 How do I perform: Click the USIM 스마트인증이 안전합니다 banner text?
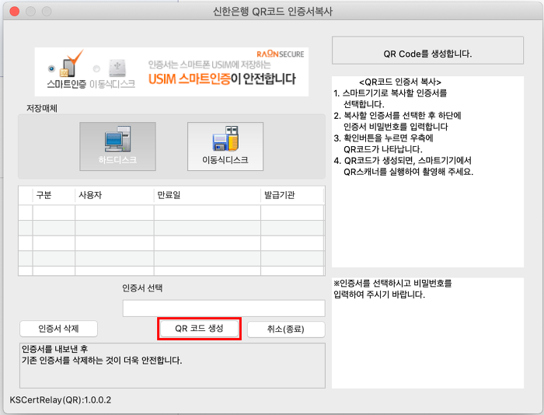[x=222, y=79]
